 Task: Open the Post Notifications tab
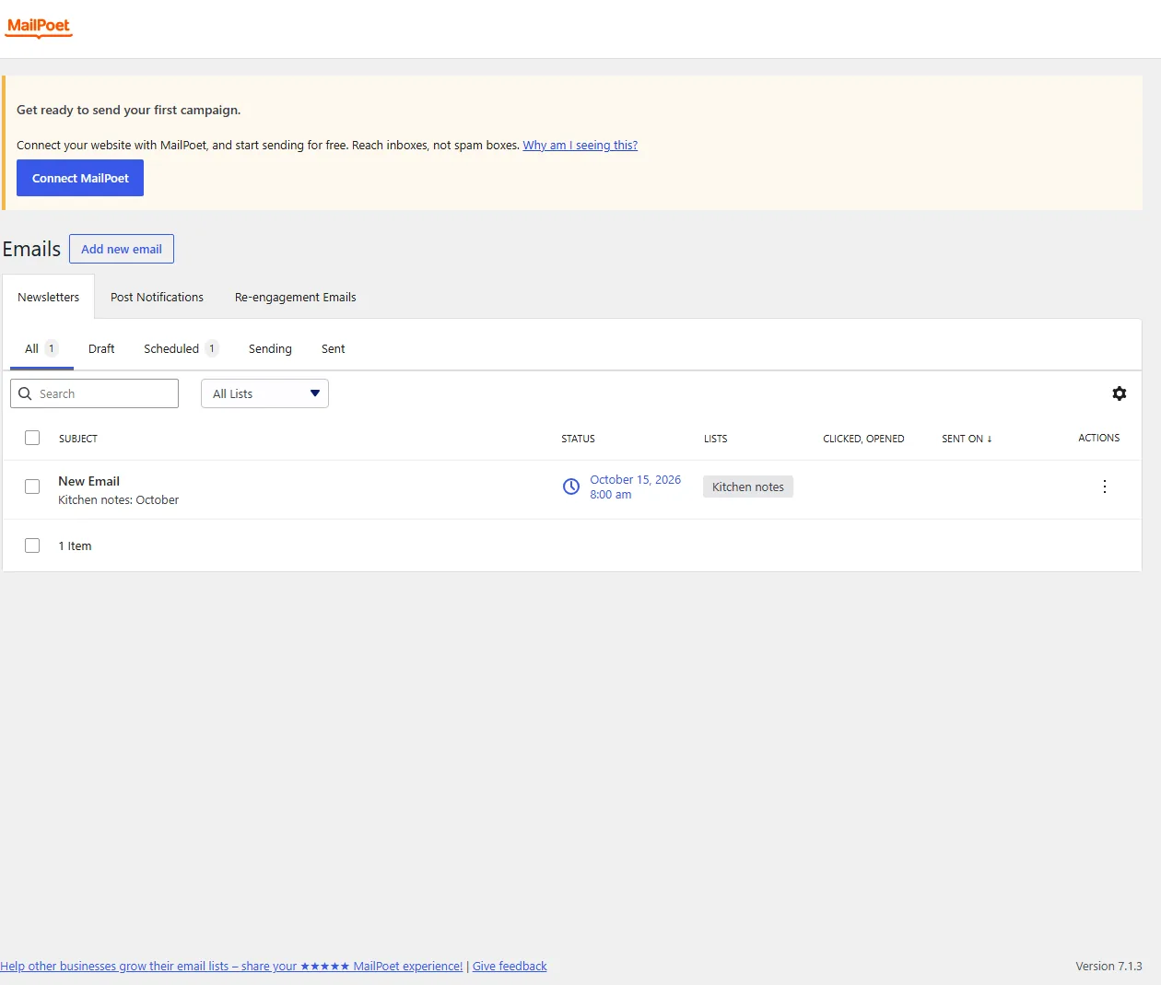pos(157,297)
